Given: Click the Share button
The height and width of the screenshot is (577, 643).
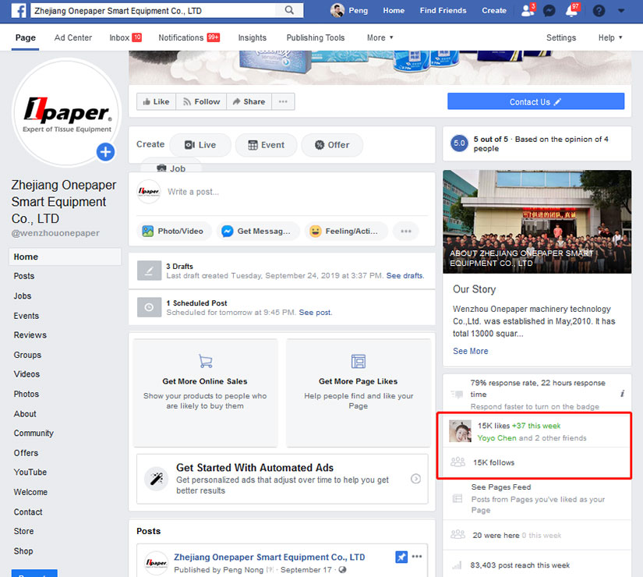Looking at the screenshot, I should click(249, 102).
